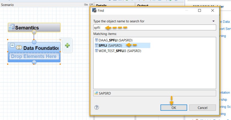Close the Find dialog window

point(213,10)
